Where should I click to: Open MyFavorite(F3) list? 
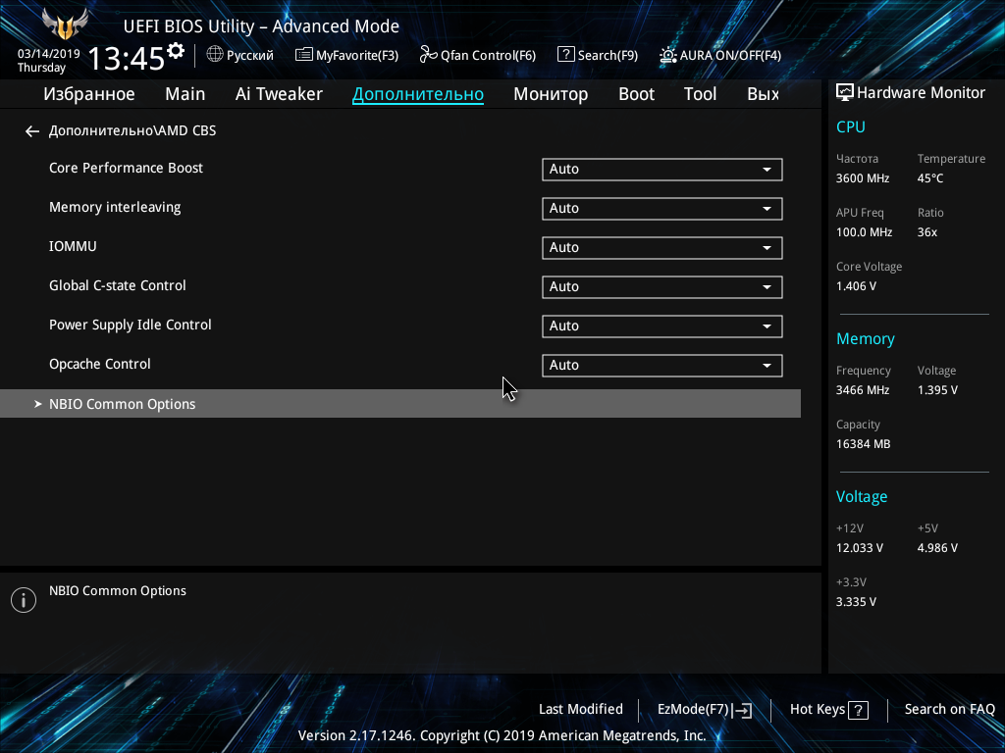click(346, 55)
